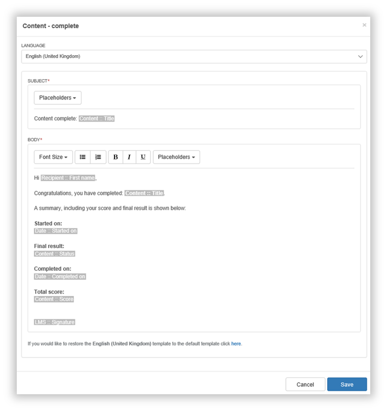This screenshot has width=387, height=411.
Task: Select the LMS :: Signature placeholder
Action: pyautogui.click(x=55, y=322)
